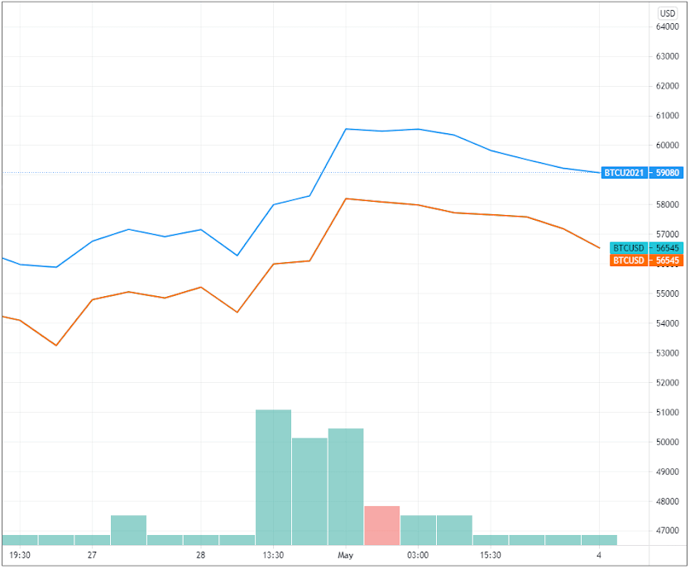Click the 28 date label on axis
Screen dimensions: 690x569
click(x=201, y=556)
